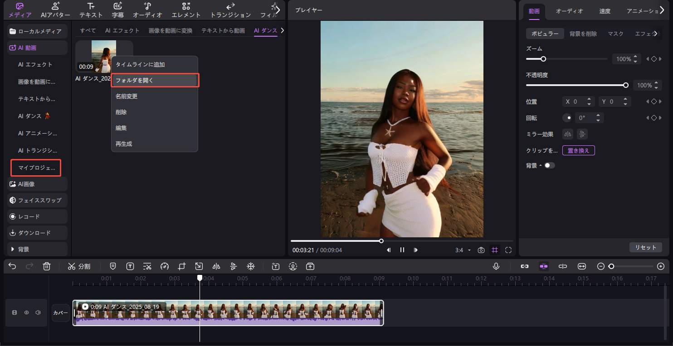Screen dimensions: 673x346
Task: Click the 置き換え replace button
Action: click(579, 150)
